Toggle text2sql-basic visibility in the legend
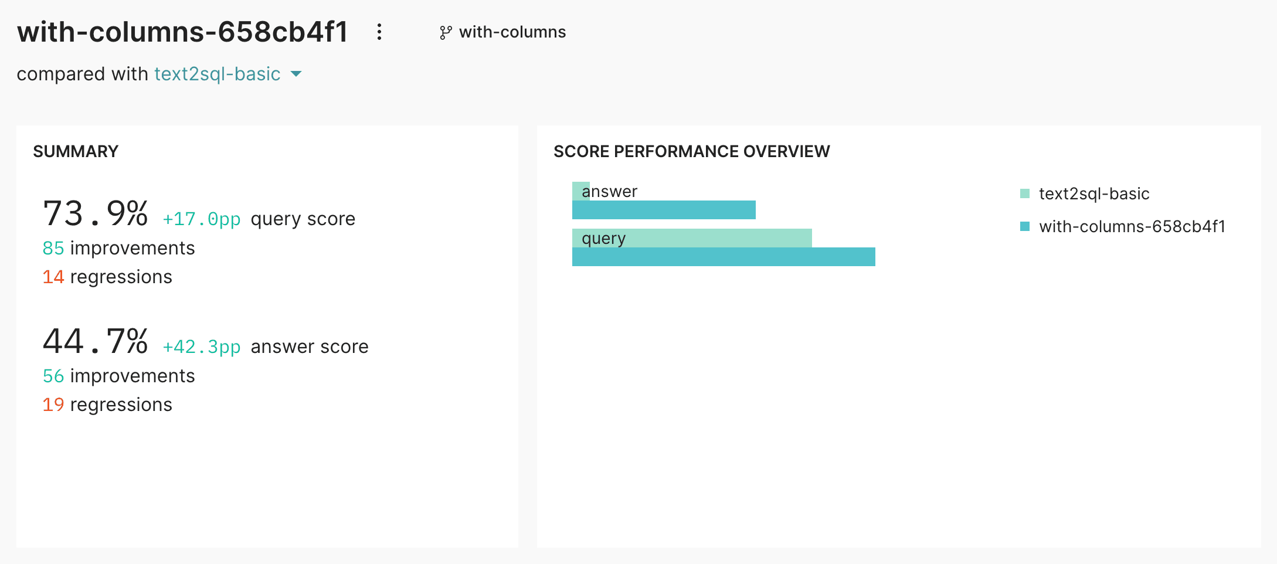The width and height of the screenshot is (1277, 564). point(1094,193)
